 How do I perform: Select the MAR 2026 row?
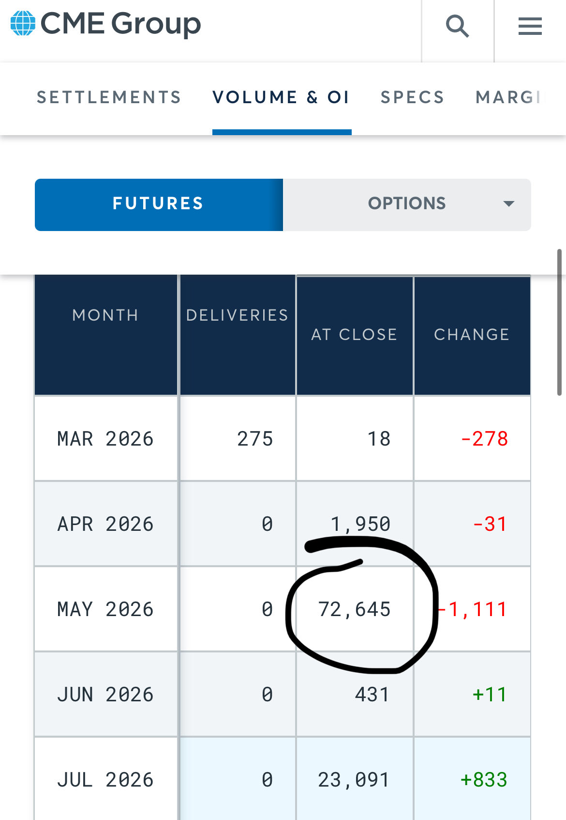click(105, 439)
